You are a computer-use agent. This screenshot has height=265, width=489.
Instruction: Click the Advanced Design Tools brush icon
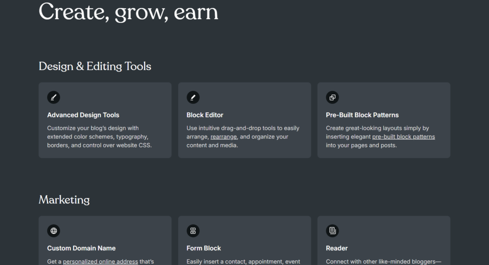(53, 97)
